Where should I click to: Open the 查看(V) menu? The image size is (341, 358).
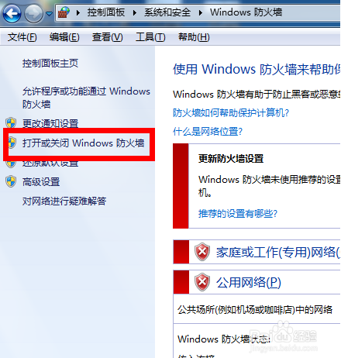point(108,37)
